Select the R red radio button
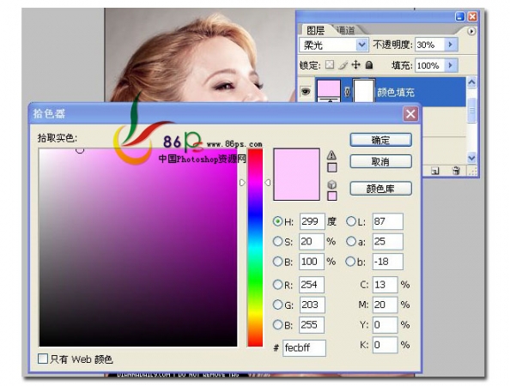The width and height of the screenshot is (510, 386). [x=277, y=285]
